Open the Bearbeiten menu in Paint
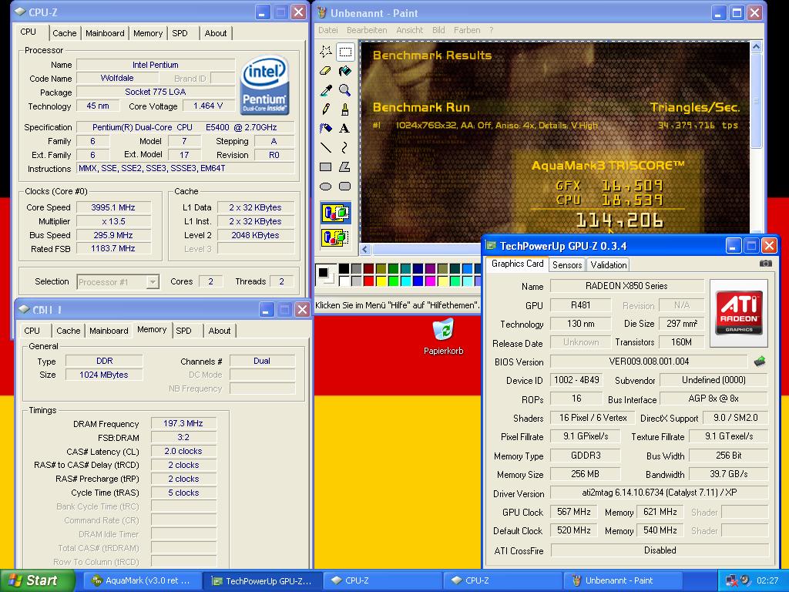 [367, 30]
